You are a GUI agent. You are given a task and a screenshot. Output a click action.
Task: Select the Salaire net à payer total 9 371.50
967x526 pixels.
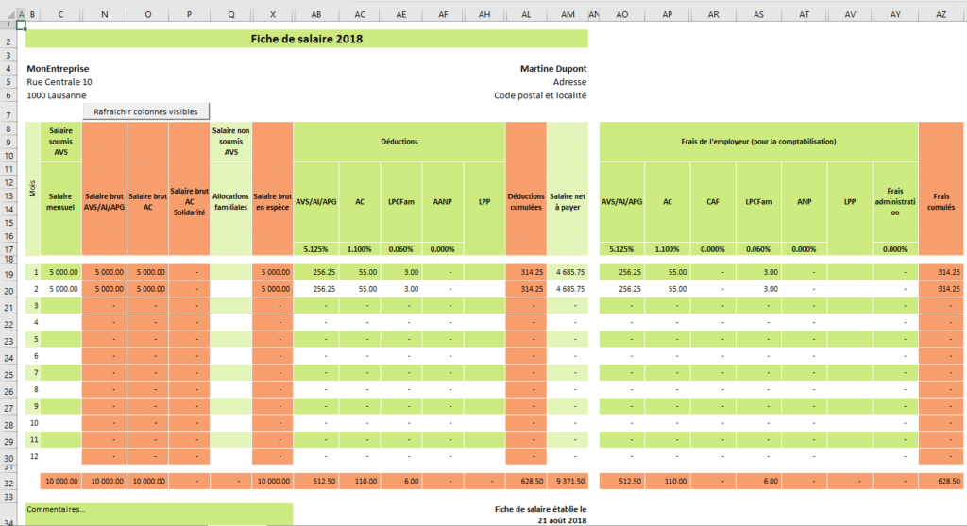pyautogui.click(x=568, y=482)
